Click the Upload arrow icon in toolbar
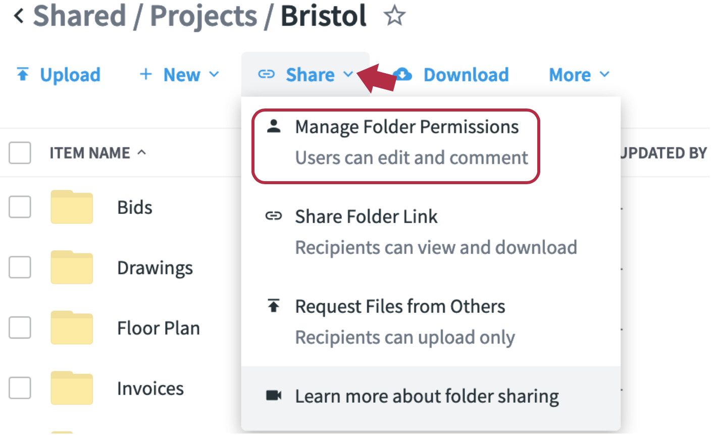 [x=23, y=75]
